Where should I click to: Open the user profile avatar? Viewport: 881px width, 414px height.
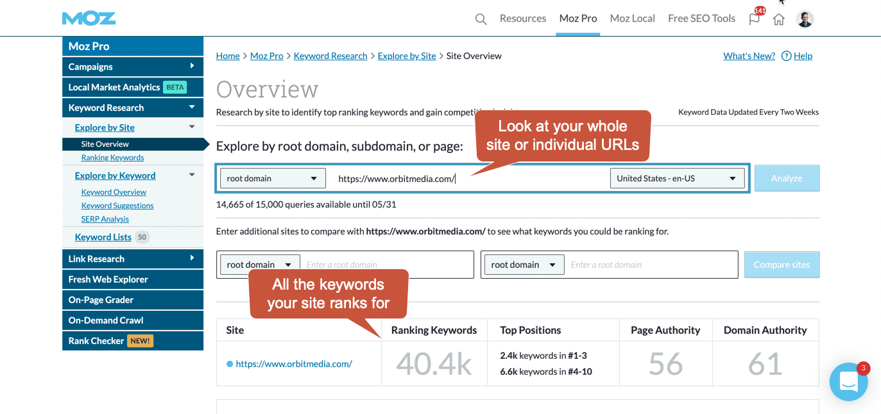[x=805, y=19]
